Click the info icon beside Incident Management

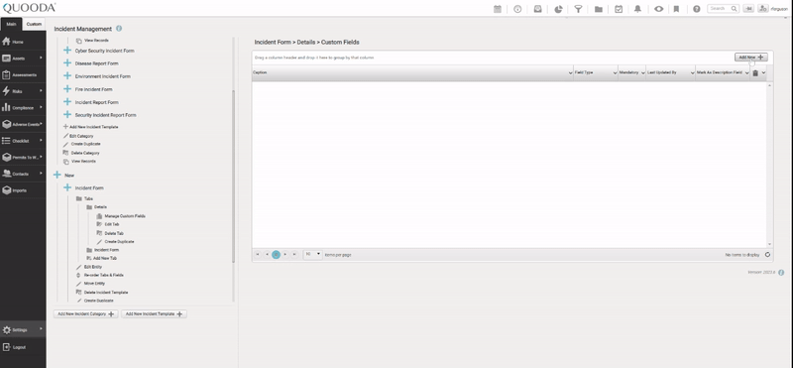coord(119,29)
